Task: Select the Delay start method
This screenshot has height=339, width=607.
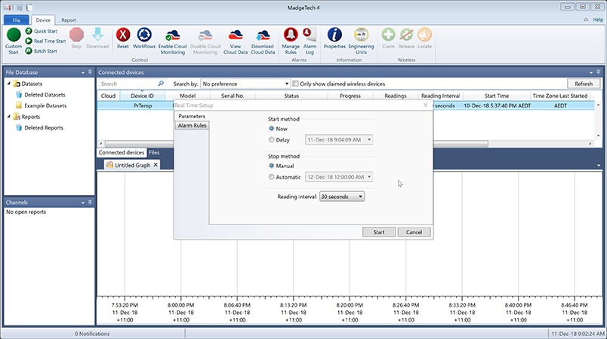Action: pyautogui.click(x=272, y=139)
